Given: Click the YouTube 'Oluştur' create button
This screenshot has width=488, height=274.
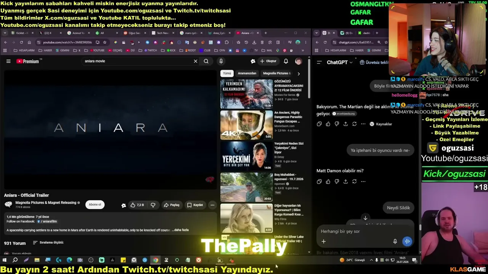Looking at the screenshot, I should coord(268,61).
